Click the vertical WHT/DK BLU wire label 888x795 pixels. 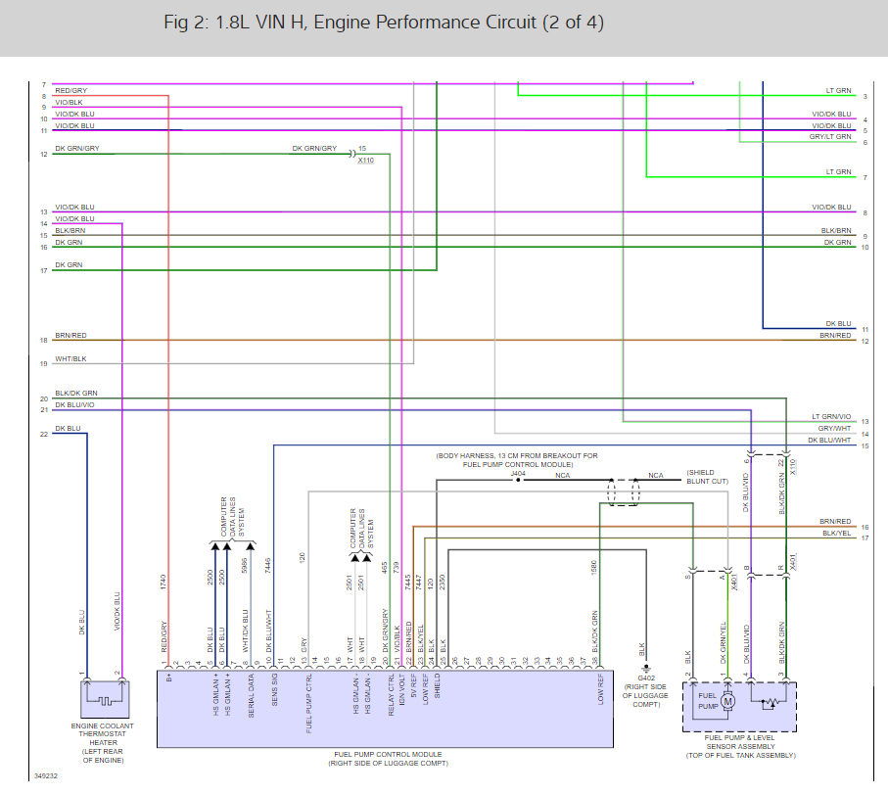pos(245,631)
